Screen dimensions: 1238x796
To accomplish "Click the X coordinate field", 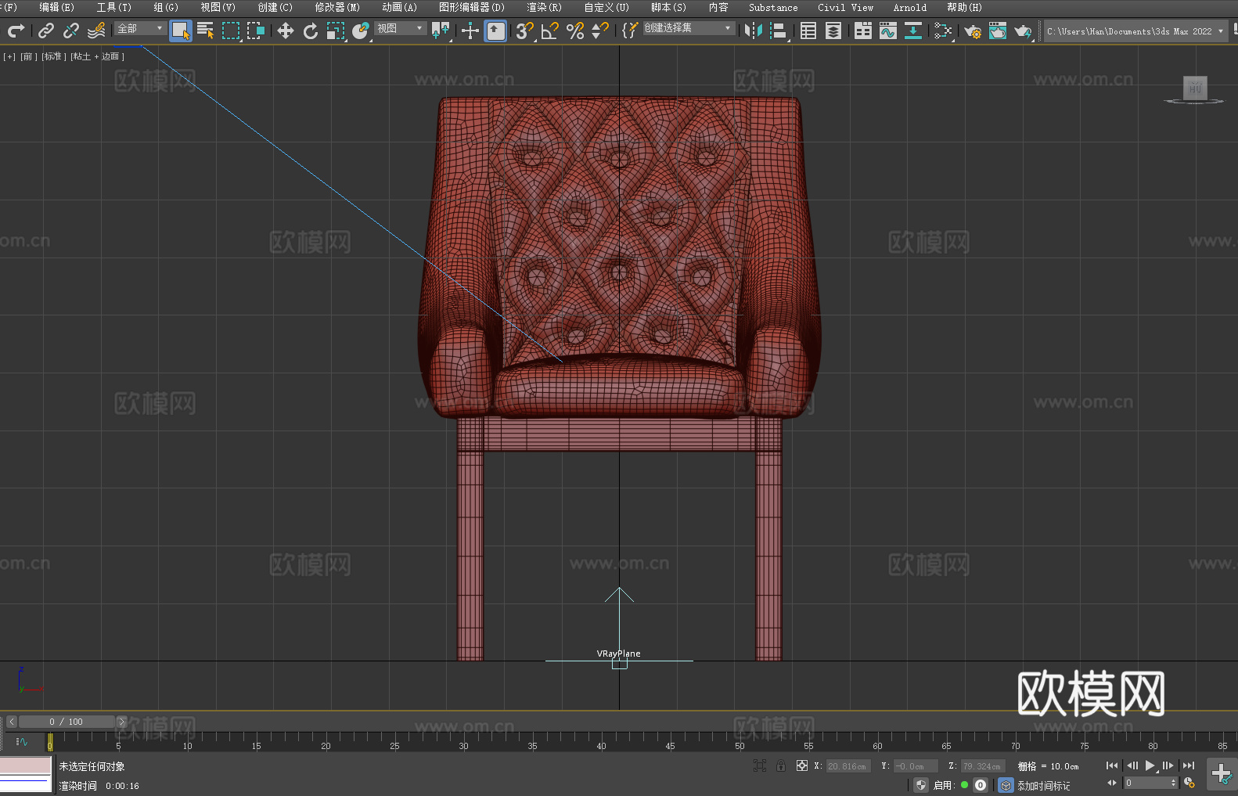I will pyautogui.click(x=848, y=766).
